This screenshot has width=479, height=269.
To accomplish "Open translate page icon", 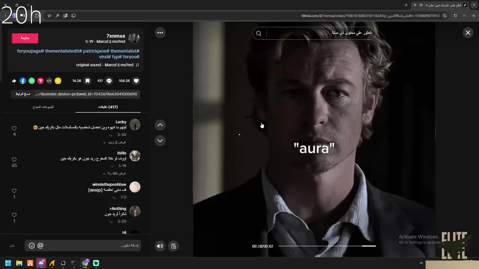I will click(x=65, y=16).
